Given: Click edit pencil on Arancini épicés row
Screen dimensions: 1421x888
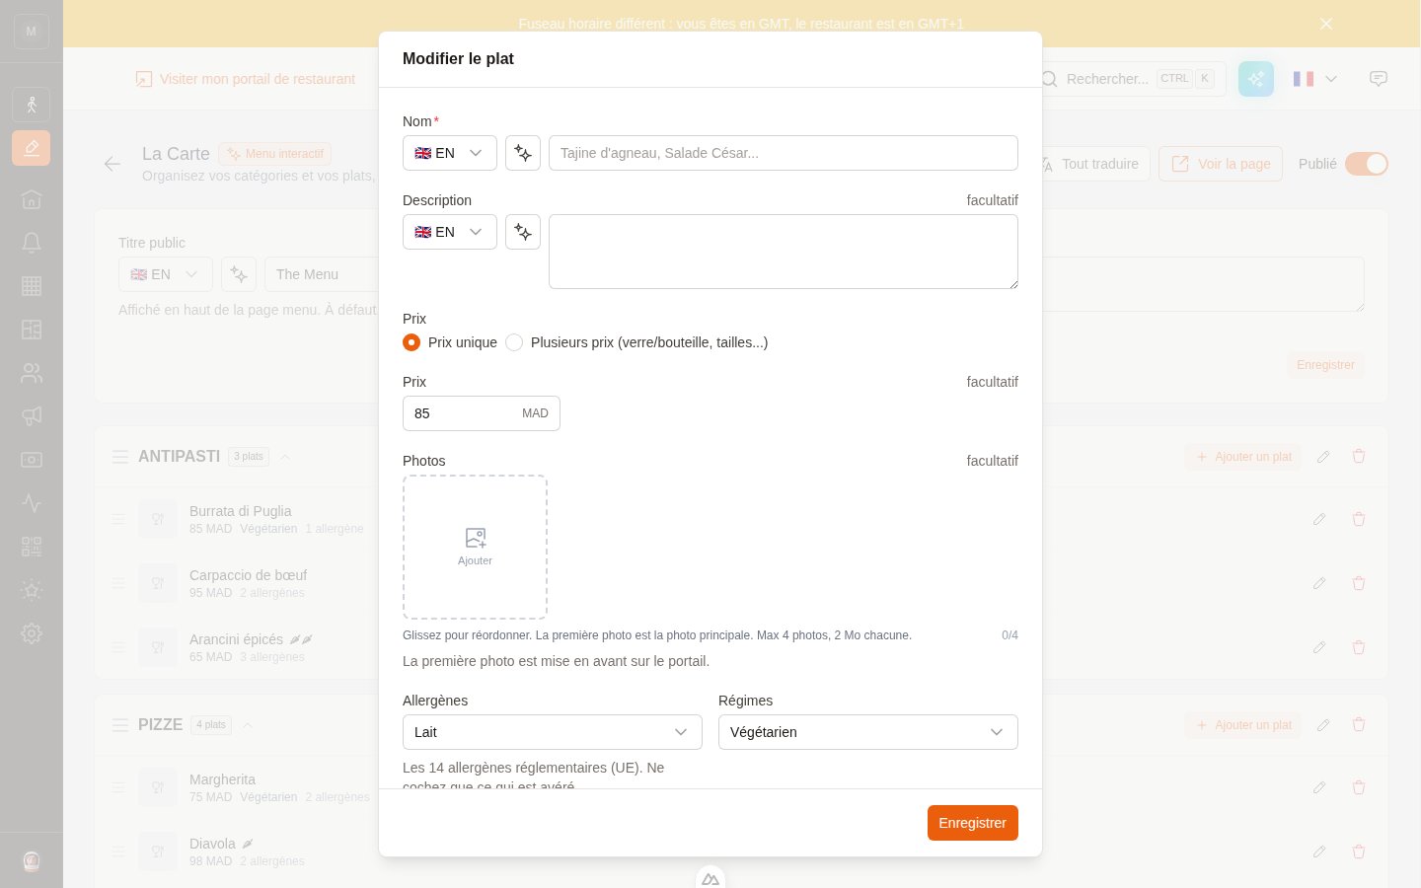Looking at the screenshot, I should tap(1319, 647).
